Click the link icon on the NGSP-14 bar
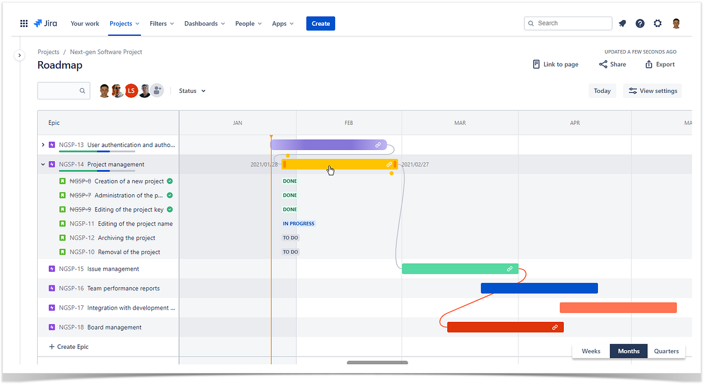This screenshot has width=707, height=386. [x=389, y=164]
